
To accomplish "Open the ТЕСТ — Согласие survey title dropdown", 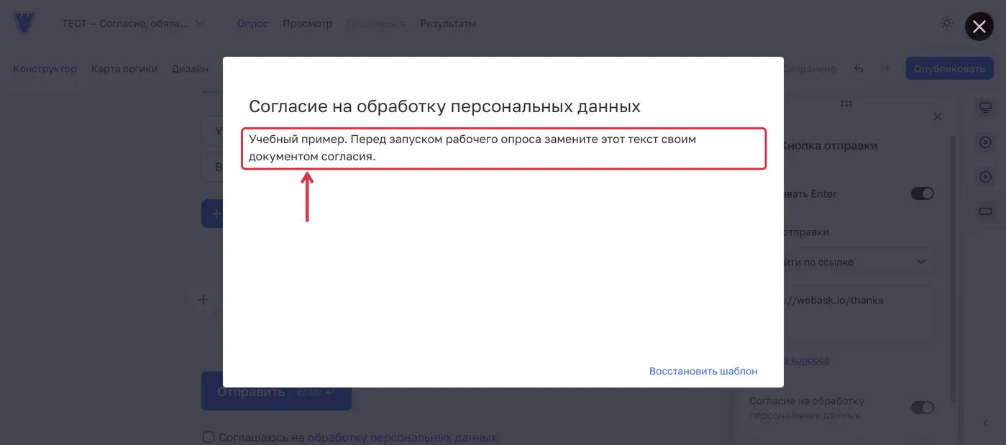I will (133, 23).
